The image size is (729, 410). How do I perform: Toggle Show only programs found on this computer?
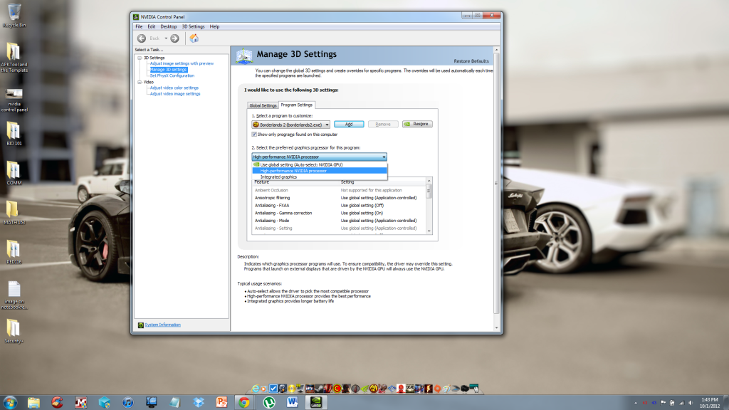click(254, 135)
